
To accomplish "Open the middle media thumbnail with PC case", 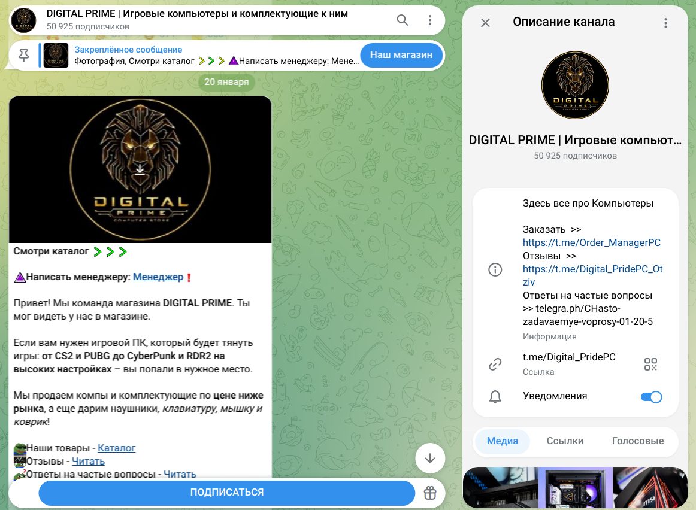I will (x=575, y=487).
